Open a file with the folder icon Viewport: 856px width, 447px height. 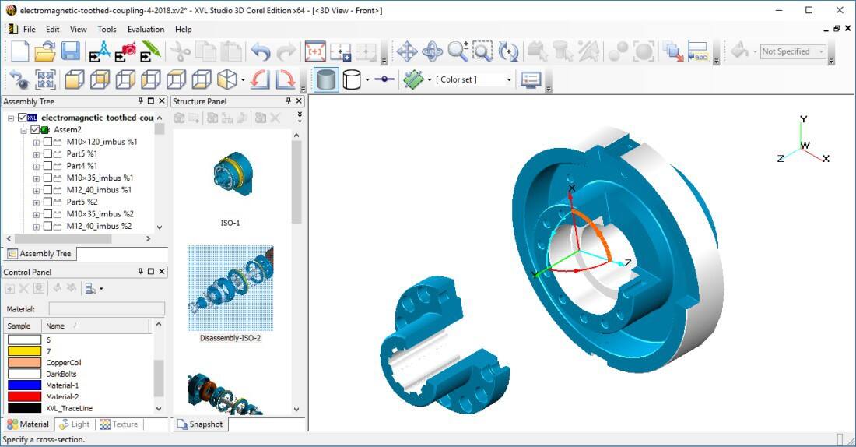[x=45, y=52]
